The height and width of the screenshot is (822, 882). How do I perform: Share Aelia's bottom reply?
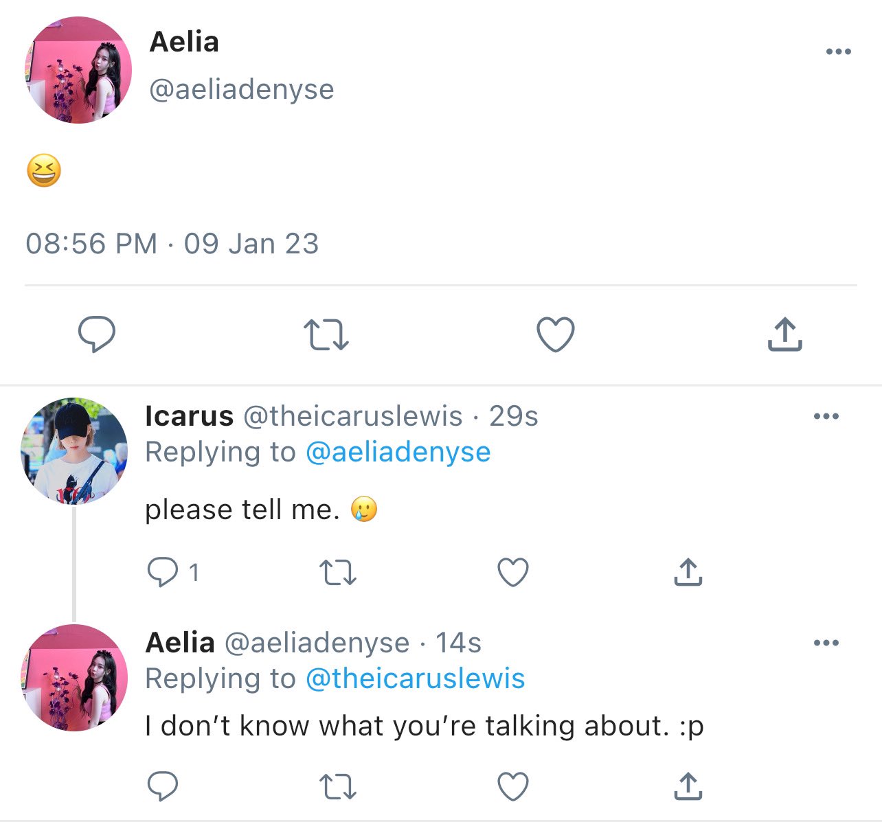coord(688,786)
